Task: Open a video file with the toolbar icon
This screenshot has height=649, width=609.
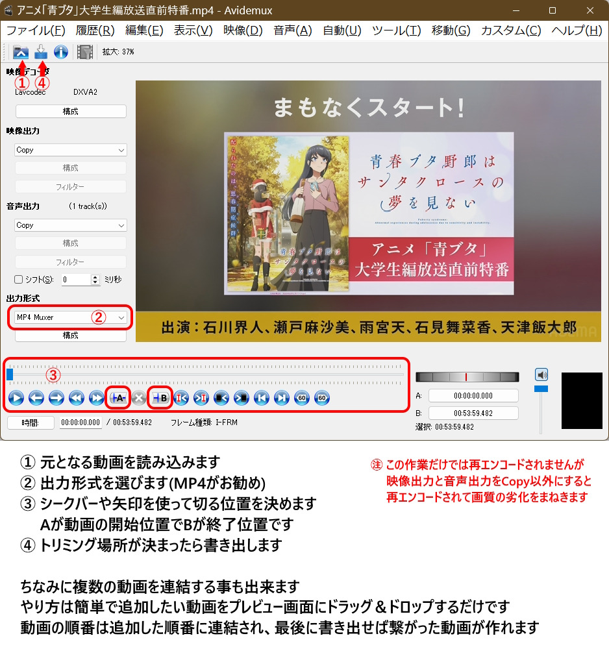Action: (21, 52)
